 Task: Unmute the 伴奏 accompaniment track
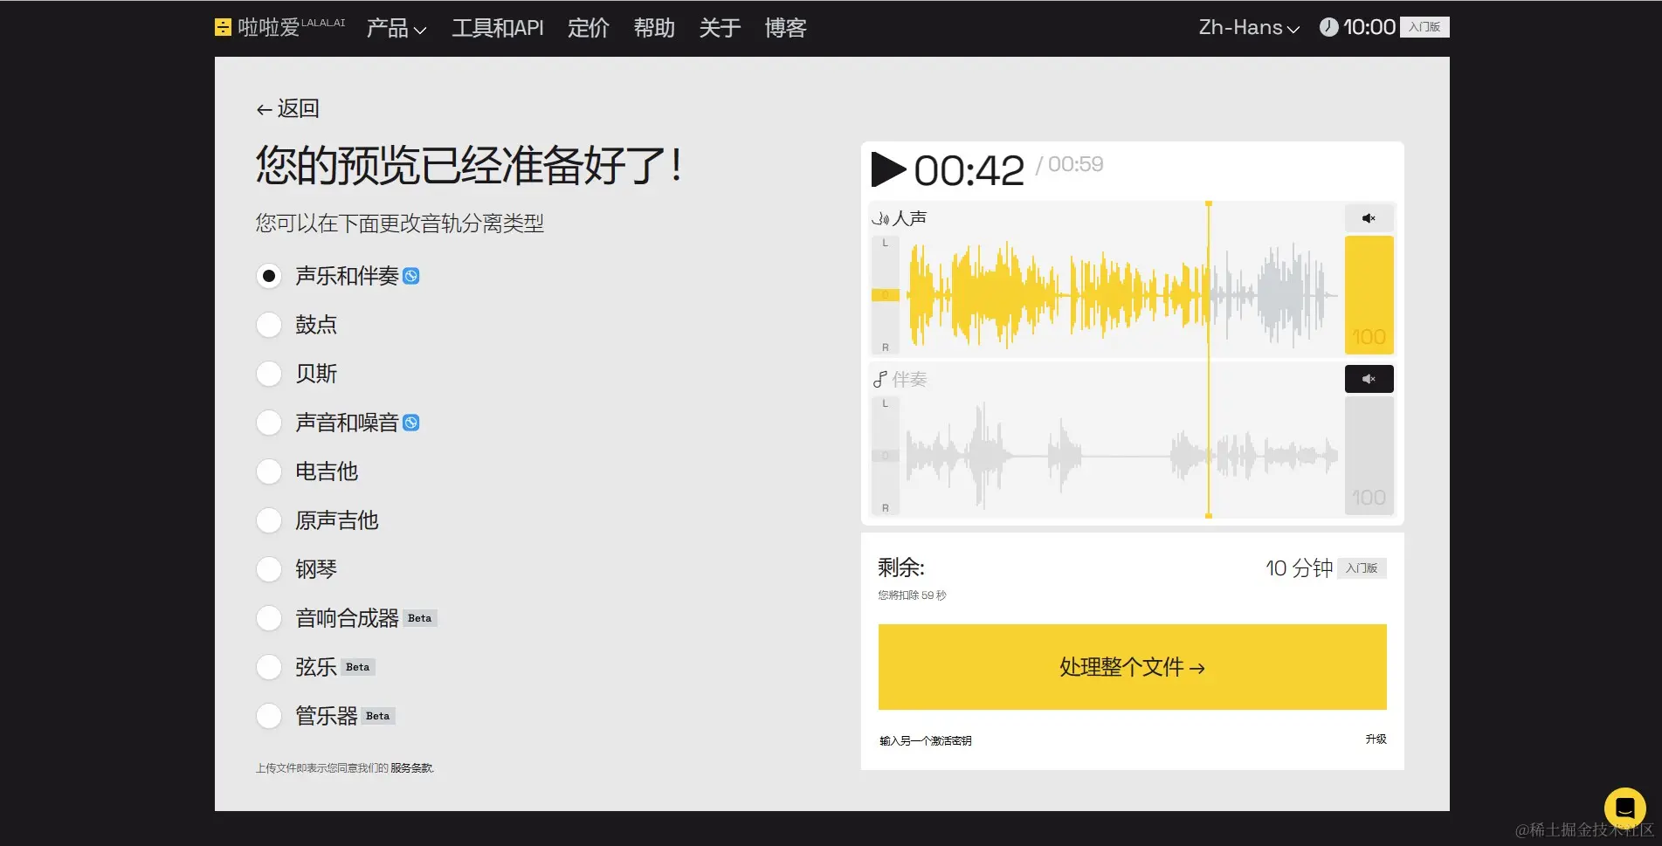tap(1369, 379)
